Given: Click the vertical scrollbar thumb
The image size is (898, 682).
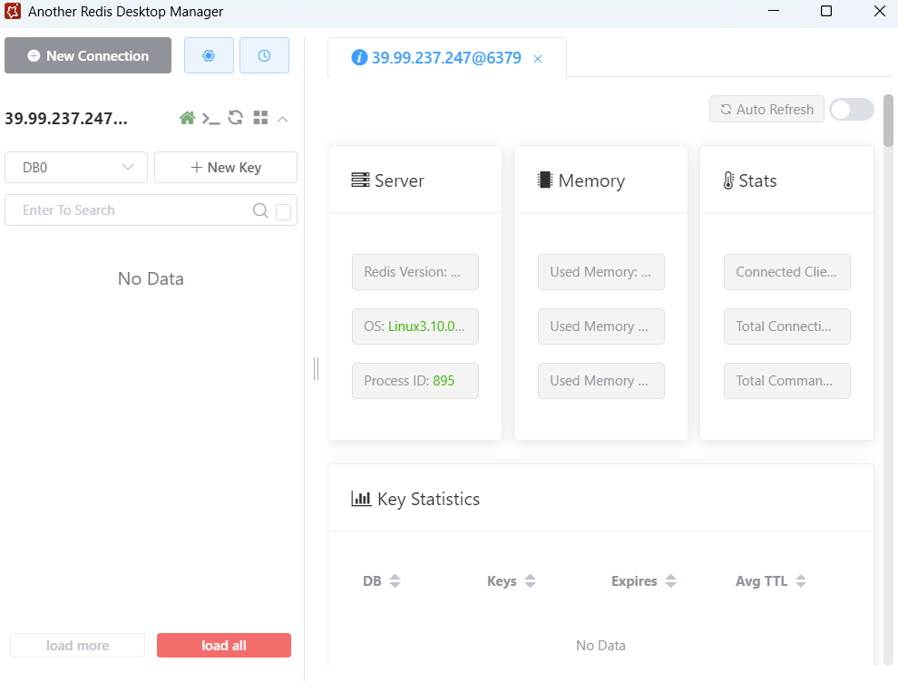Looking at the screenshot, I should [x=888, y=121].
